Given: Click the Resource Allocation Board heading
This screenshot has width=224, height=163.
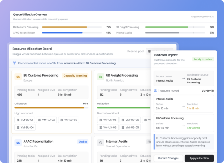Looking at the screenshot, I should (x=32, y=49).
